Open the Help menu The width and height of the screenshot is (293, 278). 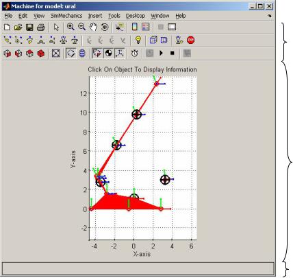(x=181, y=16)
